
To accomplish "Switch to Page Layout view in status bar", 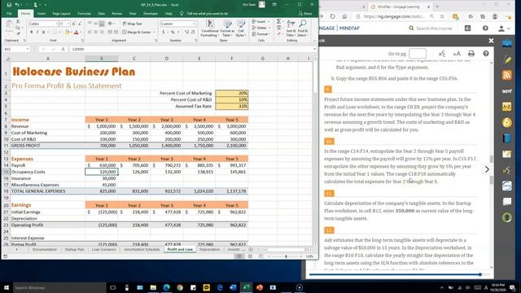I will click(x=250, y=256).
